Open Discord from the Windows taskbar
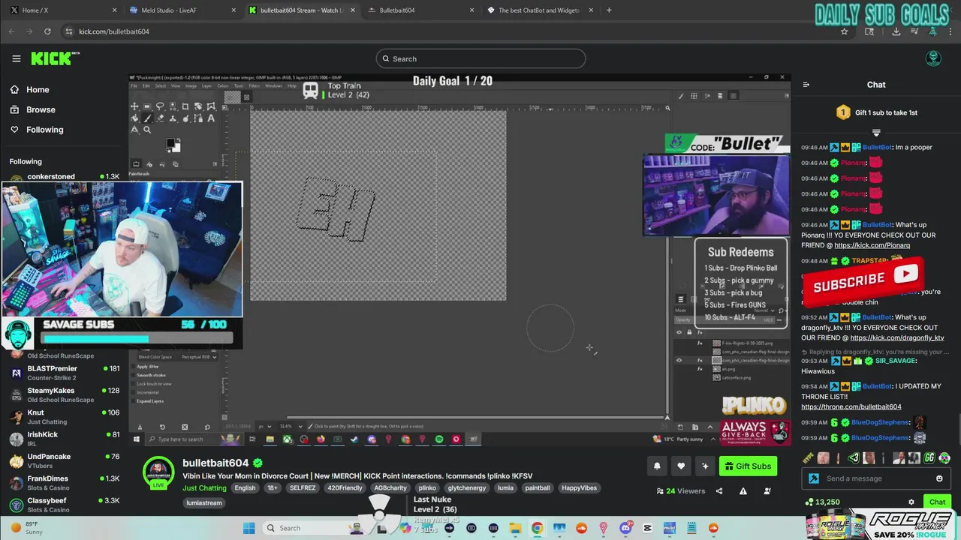Screen dimensions: 961x540 pyautogui.click(x=625, y=528)
